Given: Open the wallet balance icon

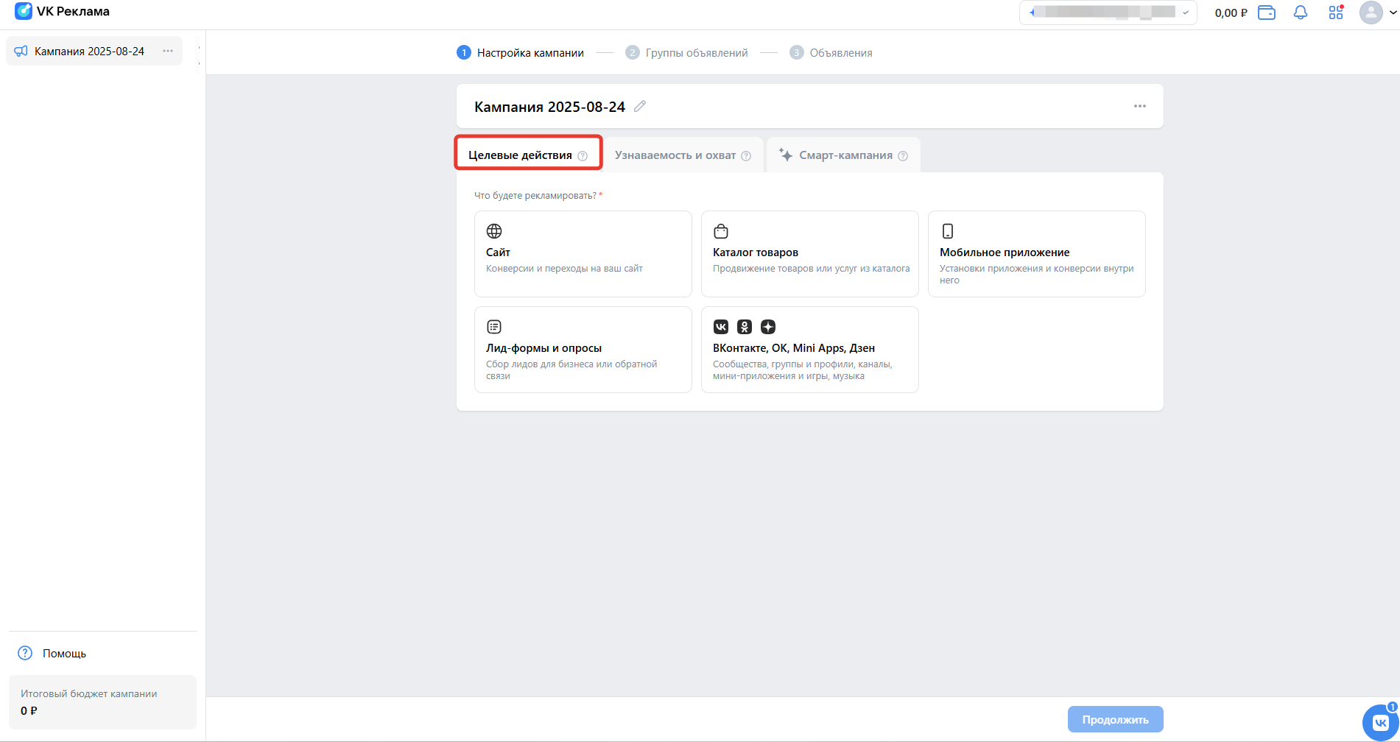Looking at the screenshot, I should point(1267,13).
